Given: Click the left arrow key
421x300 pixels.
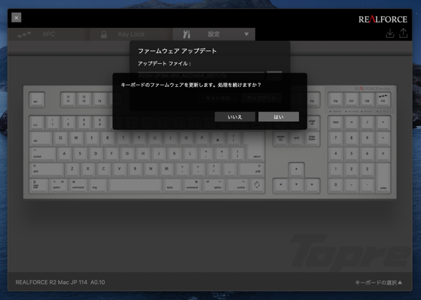Looking at the screenshot, I should click(x=281, y=185).
